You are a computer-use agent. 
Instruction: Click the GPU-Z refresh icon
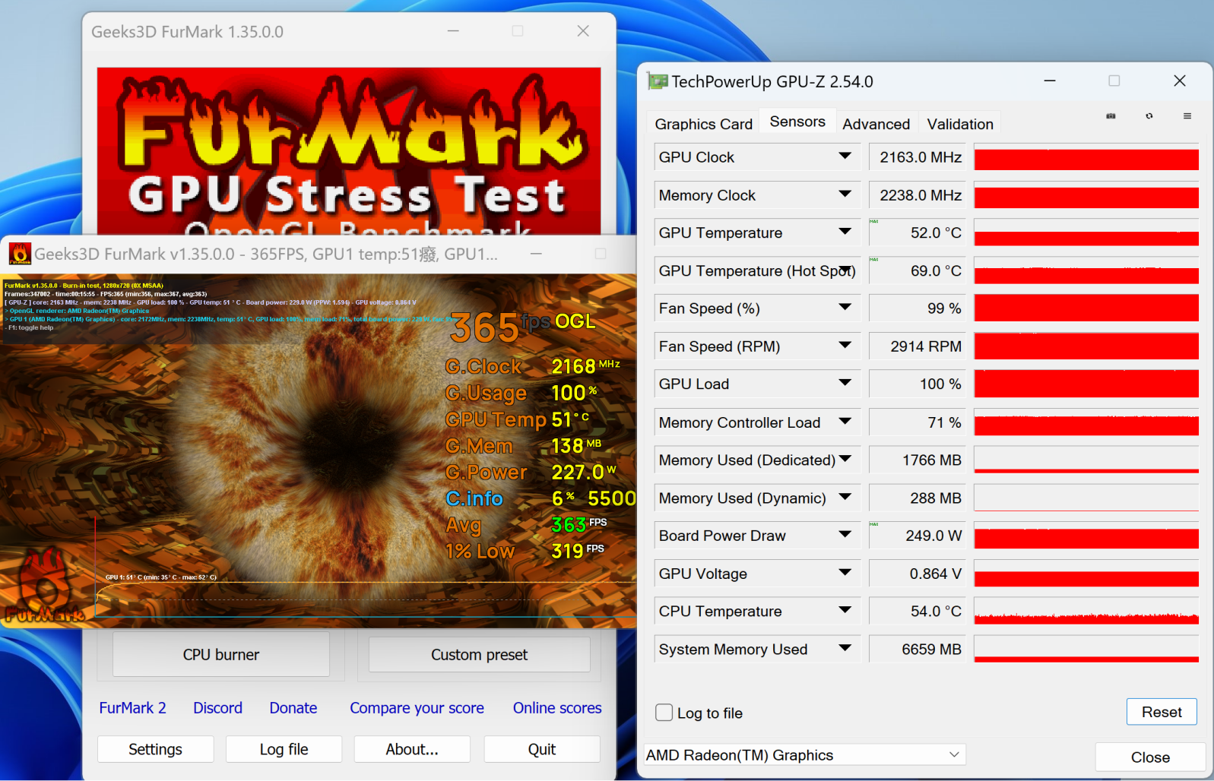pos(1149,116)
